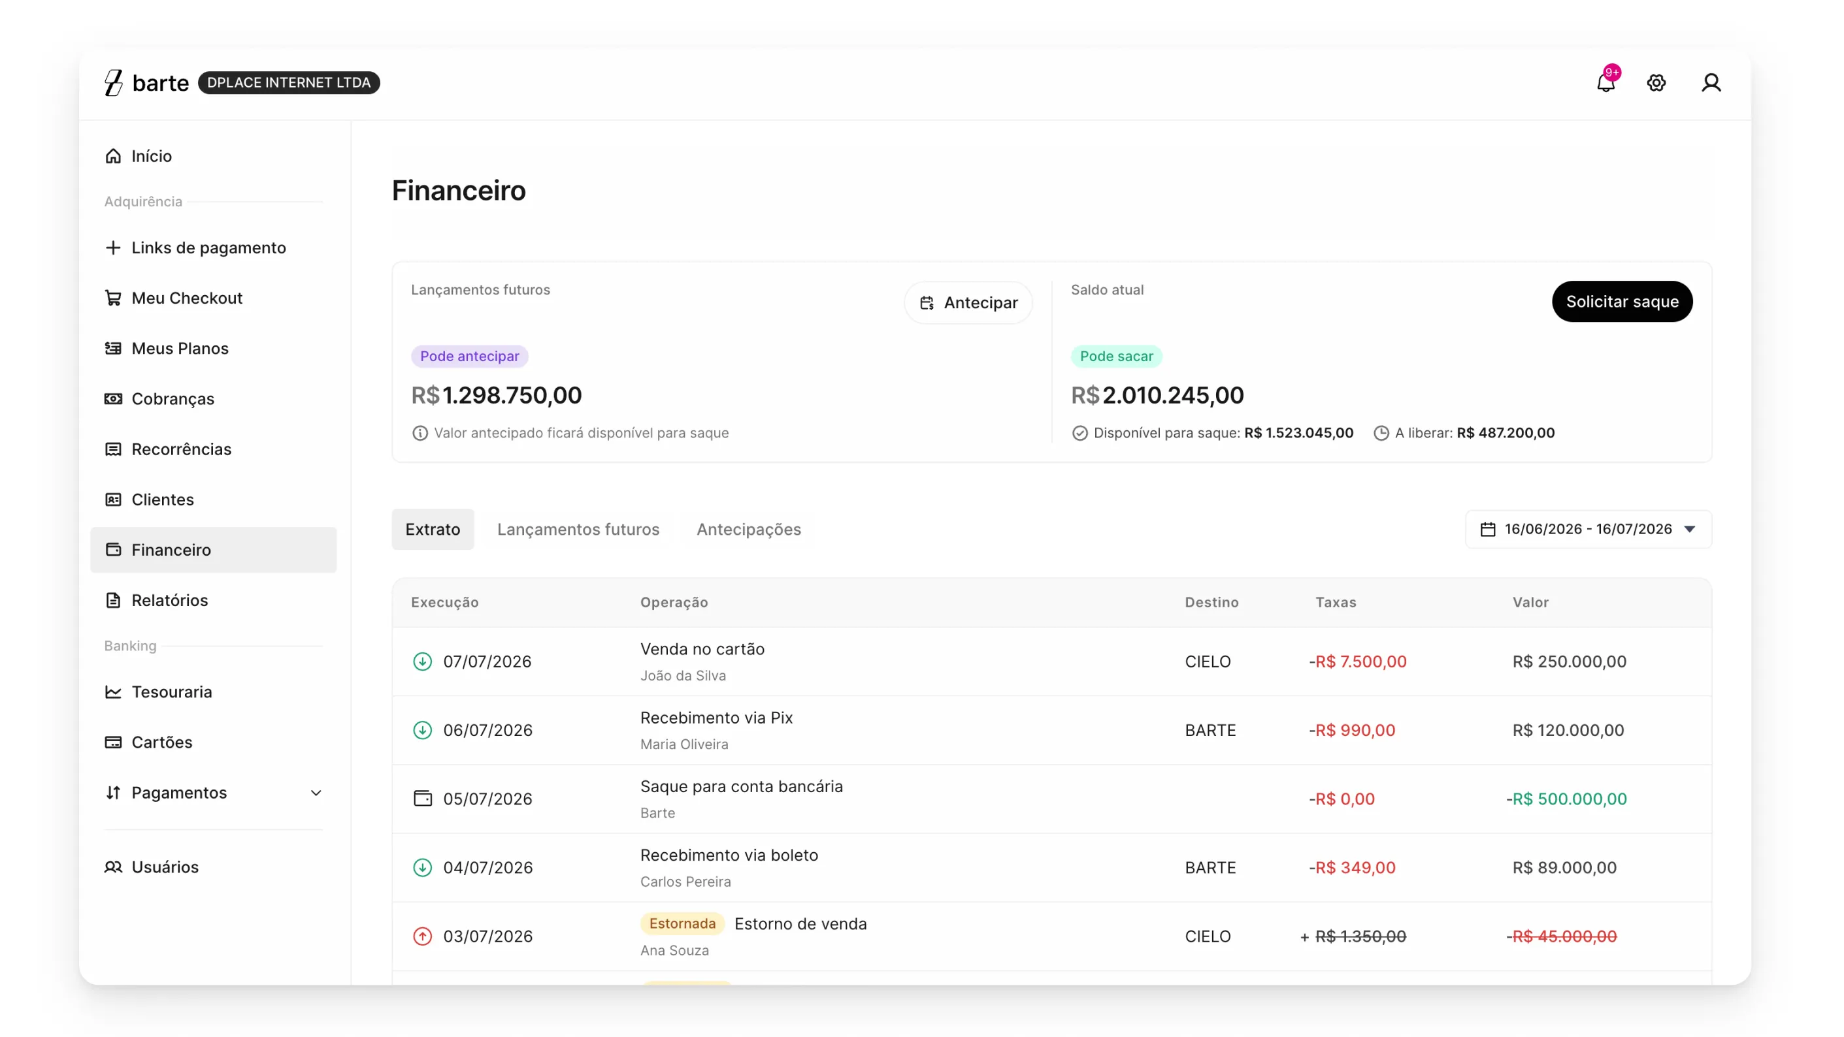Click the Clientes contact card icon
This screenshot has width=1844, height=1037.
point(113,499)
